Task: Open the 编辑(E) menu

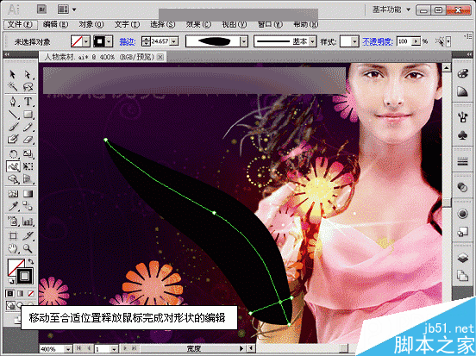Action: 55,24
